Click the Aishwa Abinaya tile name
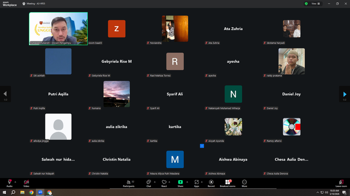 233,160
